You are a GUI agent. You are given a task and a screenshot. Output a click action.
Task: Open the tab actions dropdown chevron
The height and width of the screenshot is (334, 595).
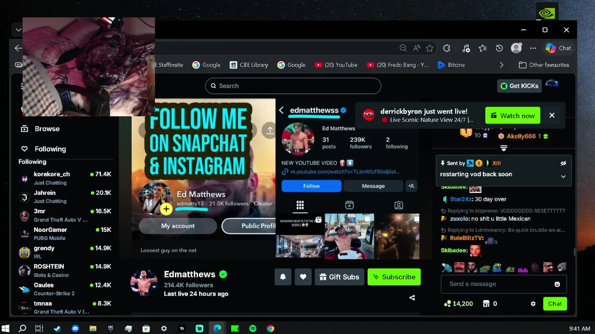pos(18,30)
